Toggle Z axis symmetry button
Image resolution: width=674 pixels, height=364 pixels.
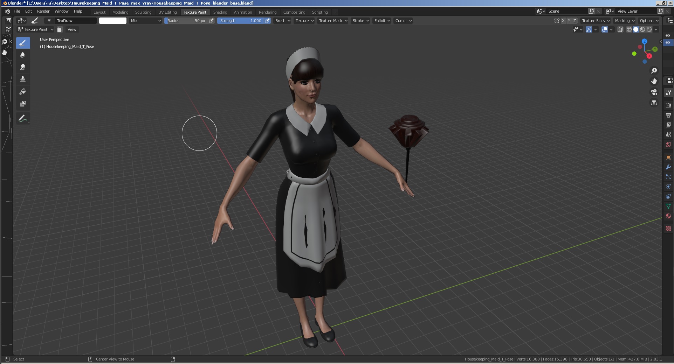click(575, 21)
